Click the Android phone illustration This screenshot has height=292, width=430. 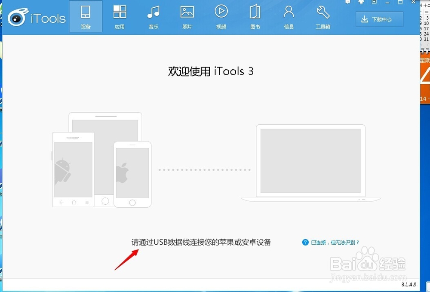[73, 170]
